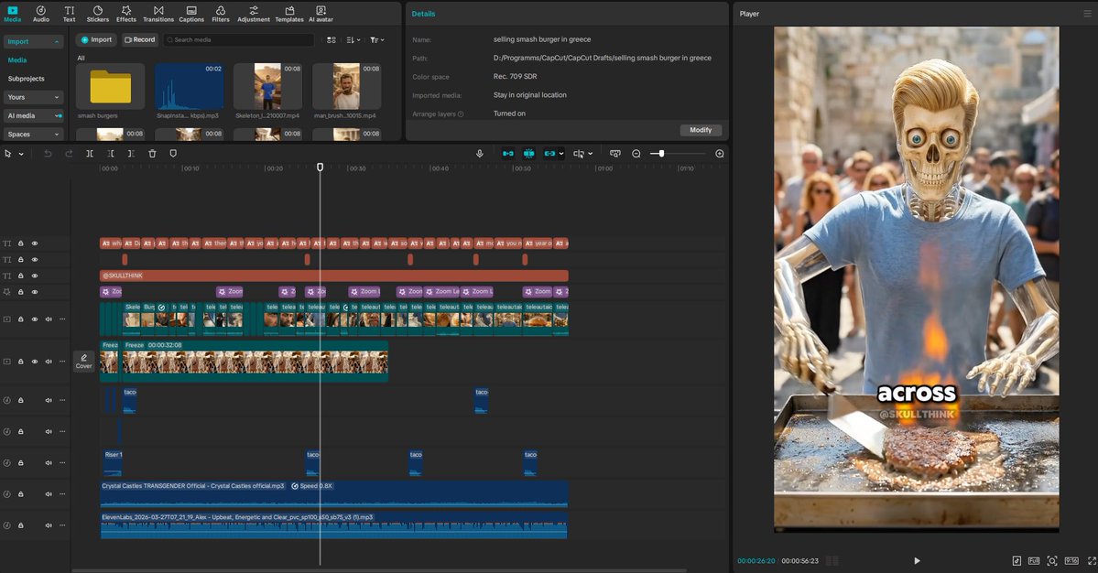Open the selection tool mode dropdown arrow
Screen dimensions: 1098x573
(x=19, y=154)
